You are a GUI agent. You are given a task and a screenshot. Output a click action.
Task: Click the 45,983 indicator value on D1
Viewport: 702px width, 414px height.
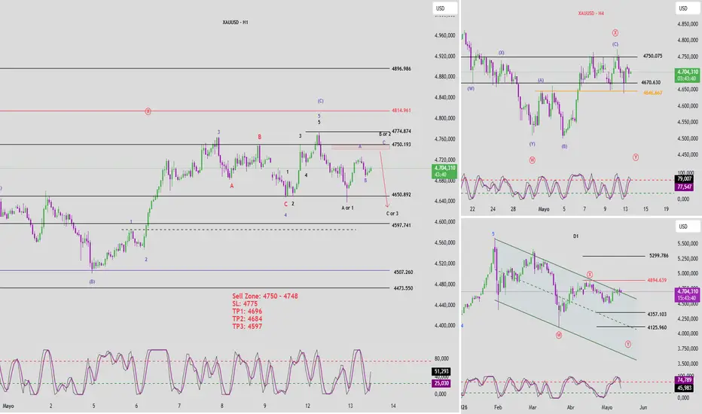(x=684, y=388)
